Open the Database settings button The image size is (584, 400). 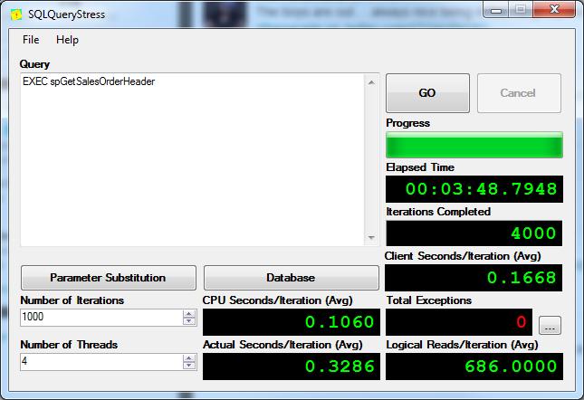(x=291, y=278)
